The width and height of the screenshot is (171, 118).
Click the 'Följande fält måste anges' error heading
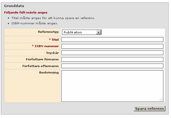click(26, 13)
